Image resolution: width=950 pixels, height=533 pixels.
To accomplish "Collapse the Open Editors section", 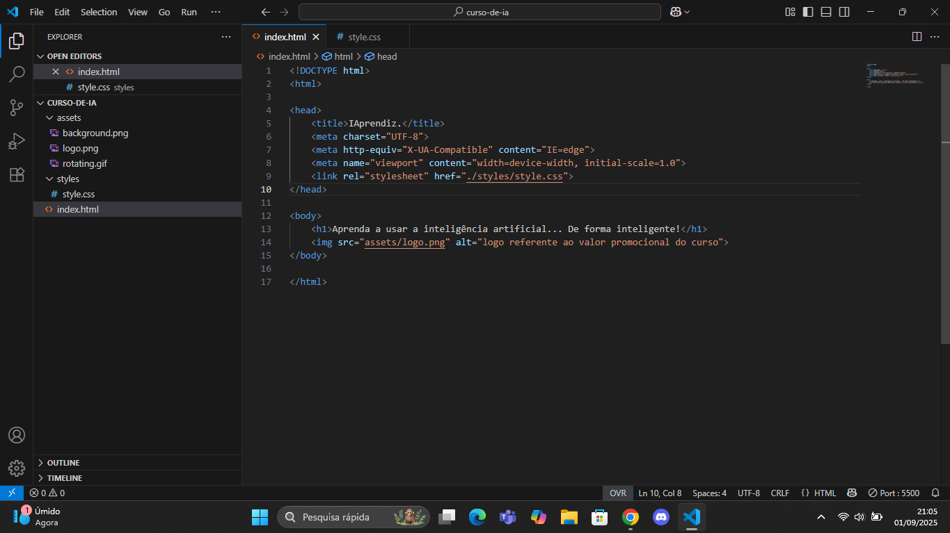I will click(40, 56).
